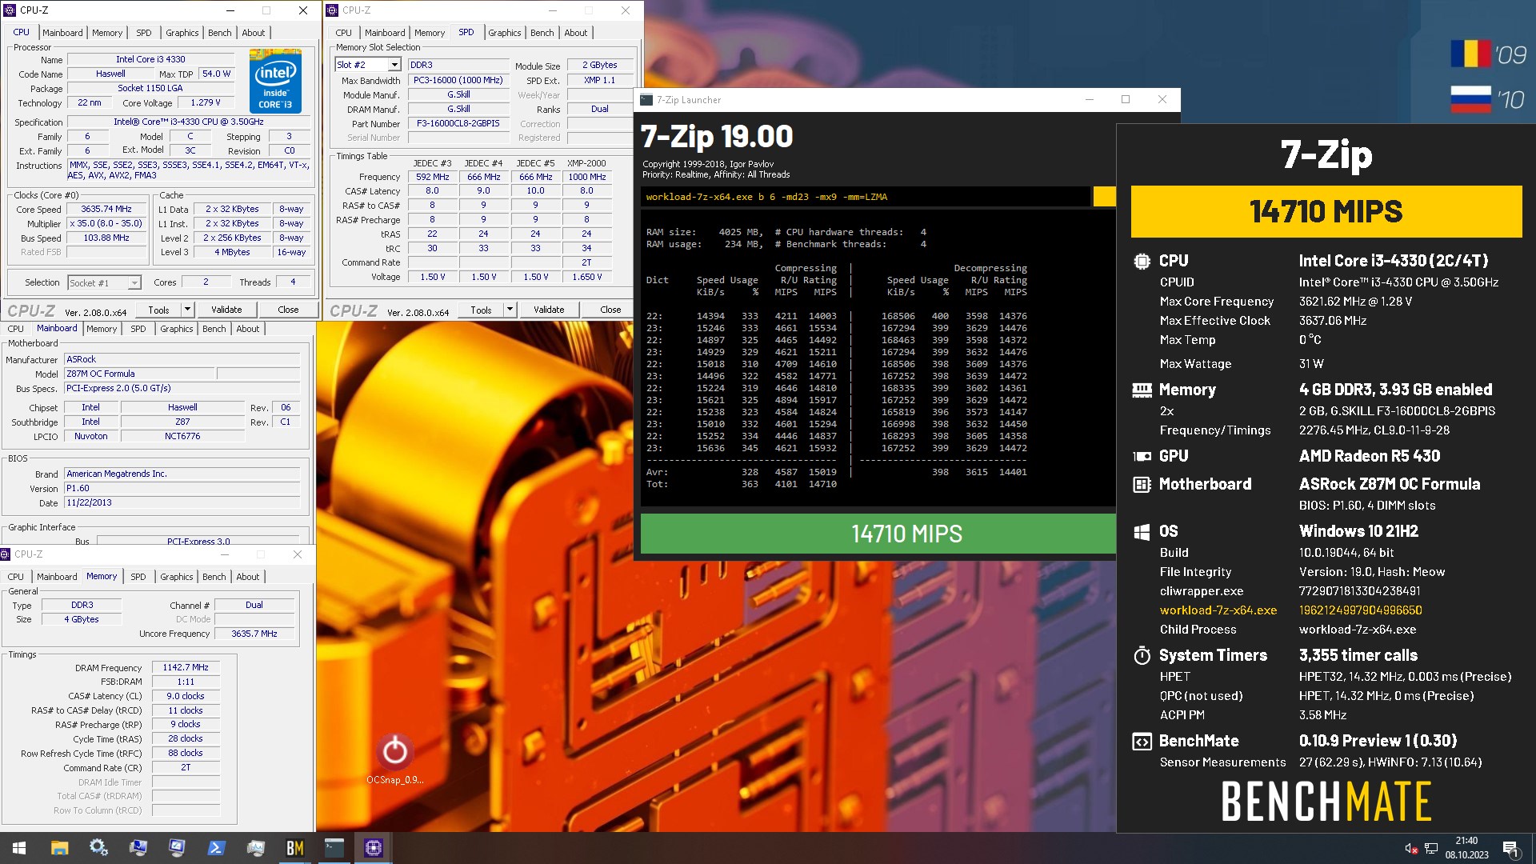Viewport: 1536px width, 864px height.
Task: Expand Tools arrow in CPU-Z processor window
Action: (188, 310)
